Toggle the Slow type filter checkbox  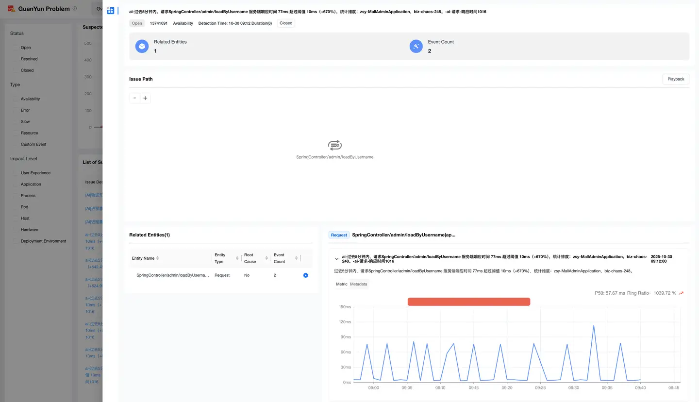pyautogui.click(x=15, y=121)
